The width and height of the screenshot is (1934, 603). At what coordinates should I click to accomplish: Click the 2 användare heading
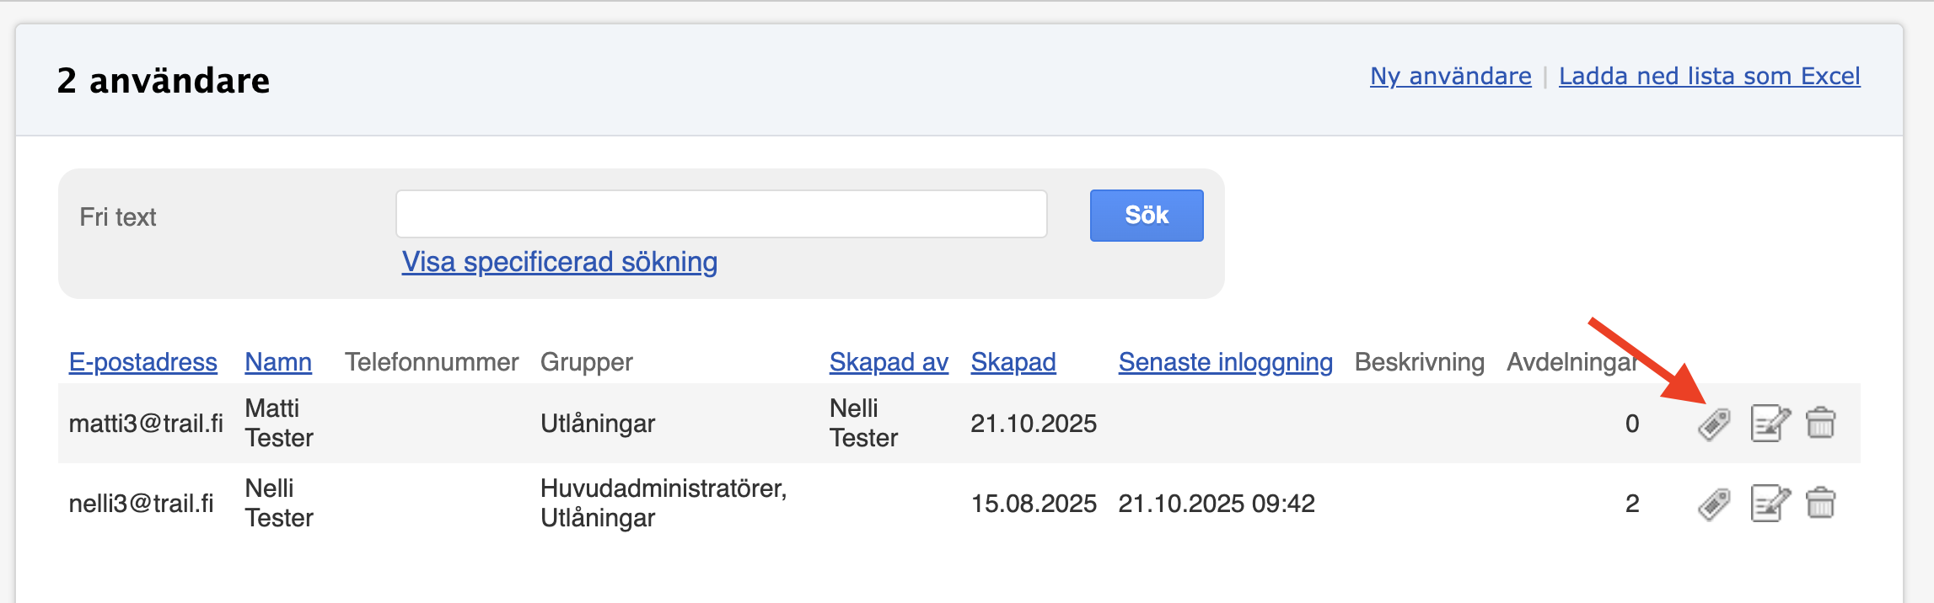click(164, 81)
